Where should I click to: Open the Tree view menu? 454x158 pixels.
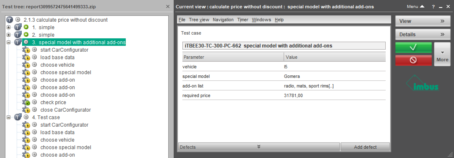pos(199,20)
